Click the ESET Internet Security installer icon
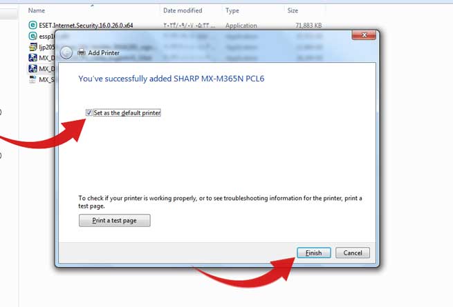Viewport: 453px width, 307px height. pyautogui.click(x=33, y=25)
